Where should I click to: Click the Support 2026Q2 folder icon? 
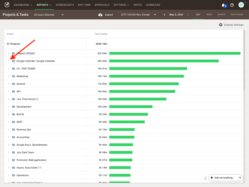point(13,53)
